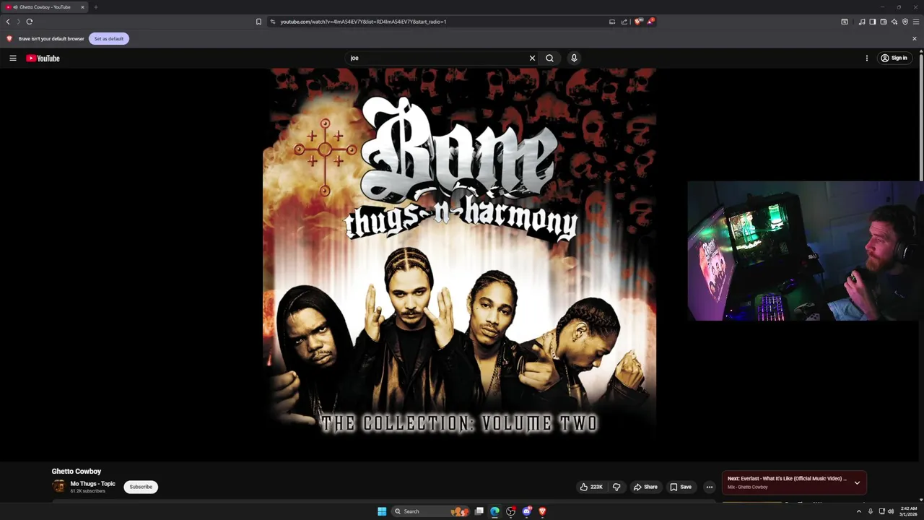Switch to Ghetto Cowboy - YouTube tab
This screenshot has height=520, width=924.
[45, 7]
